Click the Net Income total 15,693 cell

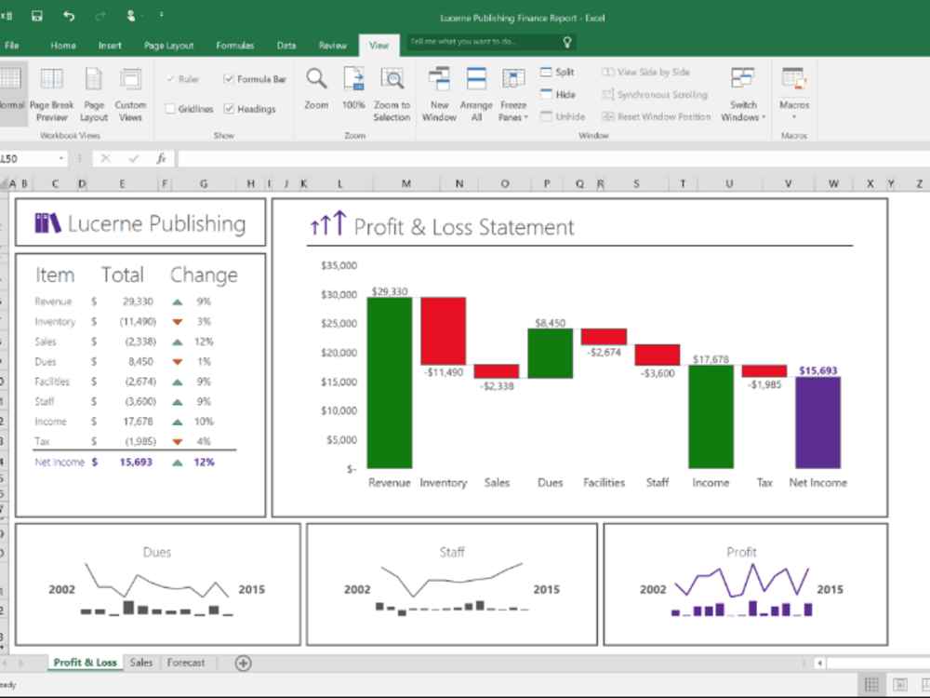point(136,462)
